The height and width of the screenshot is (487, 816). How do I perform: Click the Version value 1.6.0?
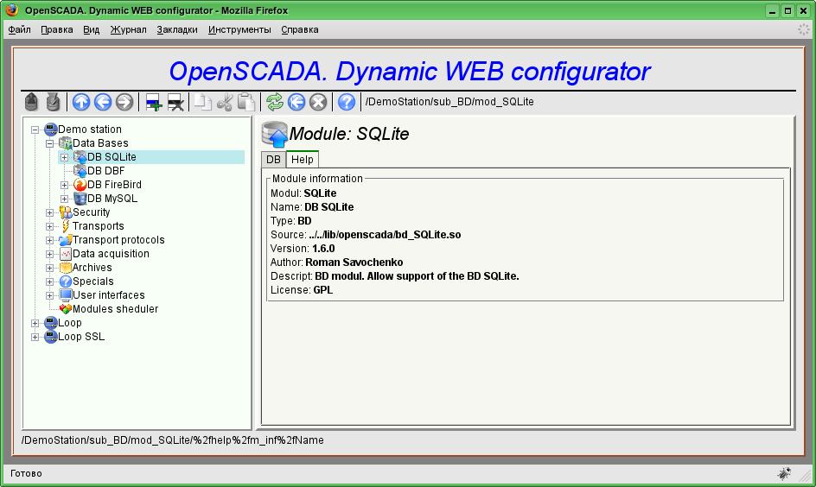323,249
